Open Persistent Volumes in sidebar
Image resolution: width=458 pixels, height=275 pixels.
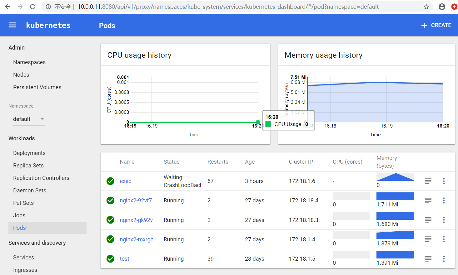pyautogui.click(x=37, y=87)
